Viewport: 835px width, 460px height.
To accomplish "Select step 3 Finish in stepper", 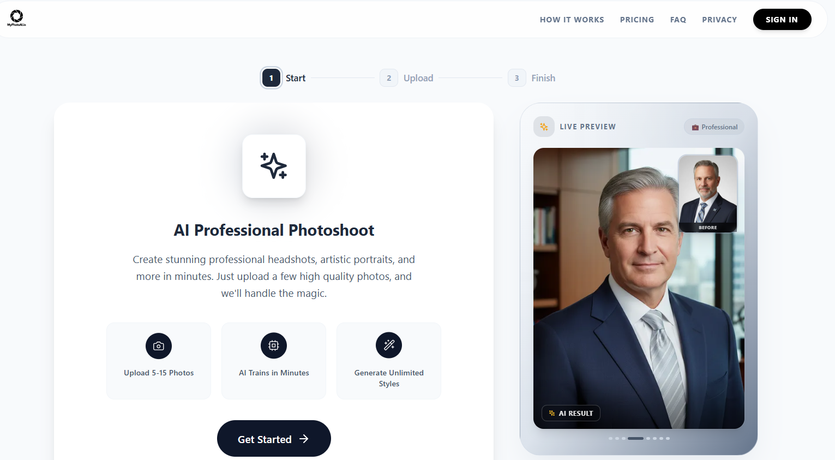I will tap(532, 78).
